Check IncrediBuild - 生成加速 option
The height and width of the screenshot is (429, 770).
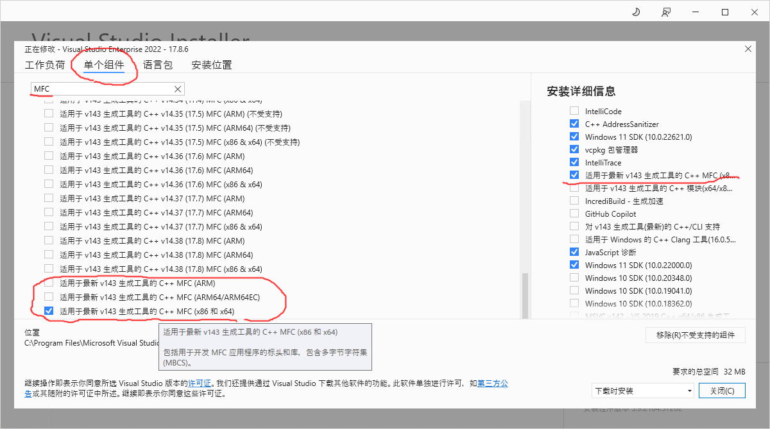(x=574, y=201)
